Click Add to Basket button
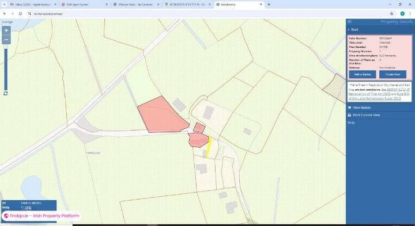This screenshot has width=415, height=226. 363,74
